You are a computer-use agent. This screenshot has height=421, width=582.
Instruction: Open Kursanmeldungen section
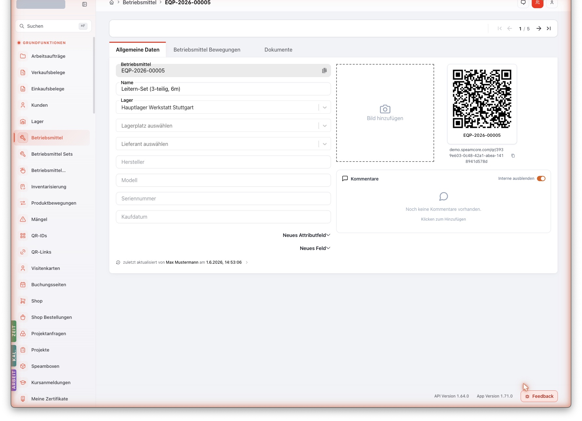pyautogui.click(x=52, y=382)
